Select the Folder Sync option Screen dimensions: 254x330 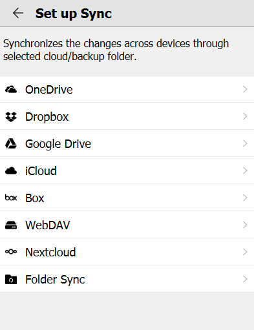click(x=127, y=279)
